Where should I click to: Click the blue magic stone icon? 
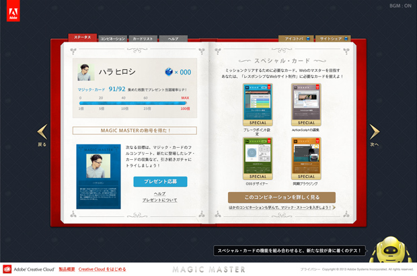tap(169, 71)
